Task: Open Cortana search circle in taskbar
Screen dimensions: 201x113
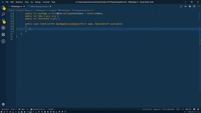Action: click(x=4, y=112)
